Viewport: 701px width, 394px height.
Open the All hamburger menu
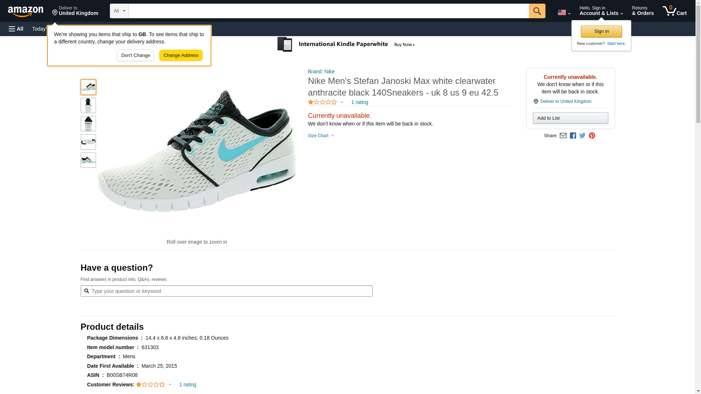tap(16, 29)
